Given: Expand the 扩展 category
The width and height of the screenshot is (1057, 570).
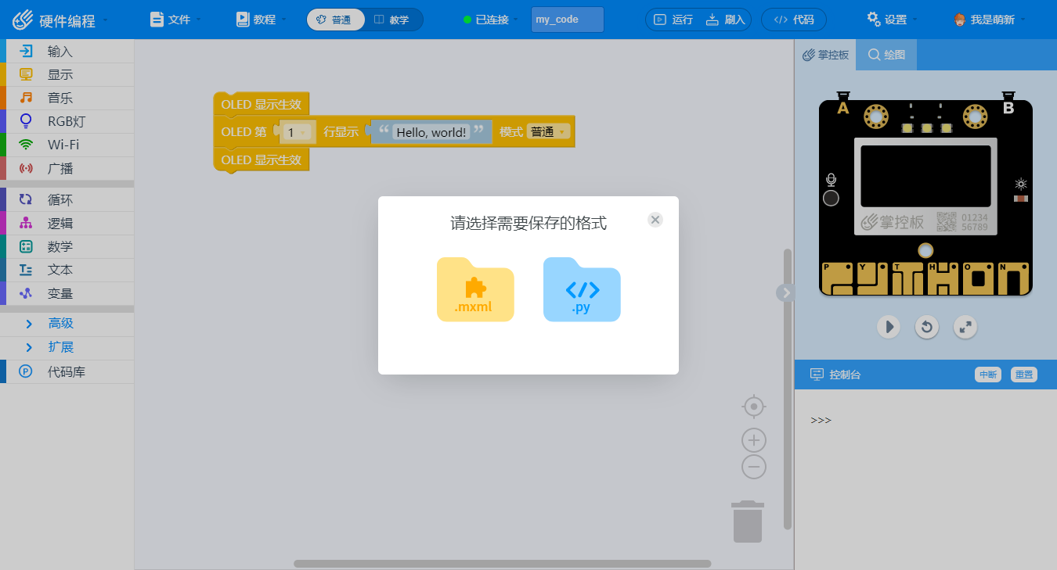Looking at the screenshot, I should (x=67, y=347).
